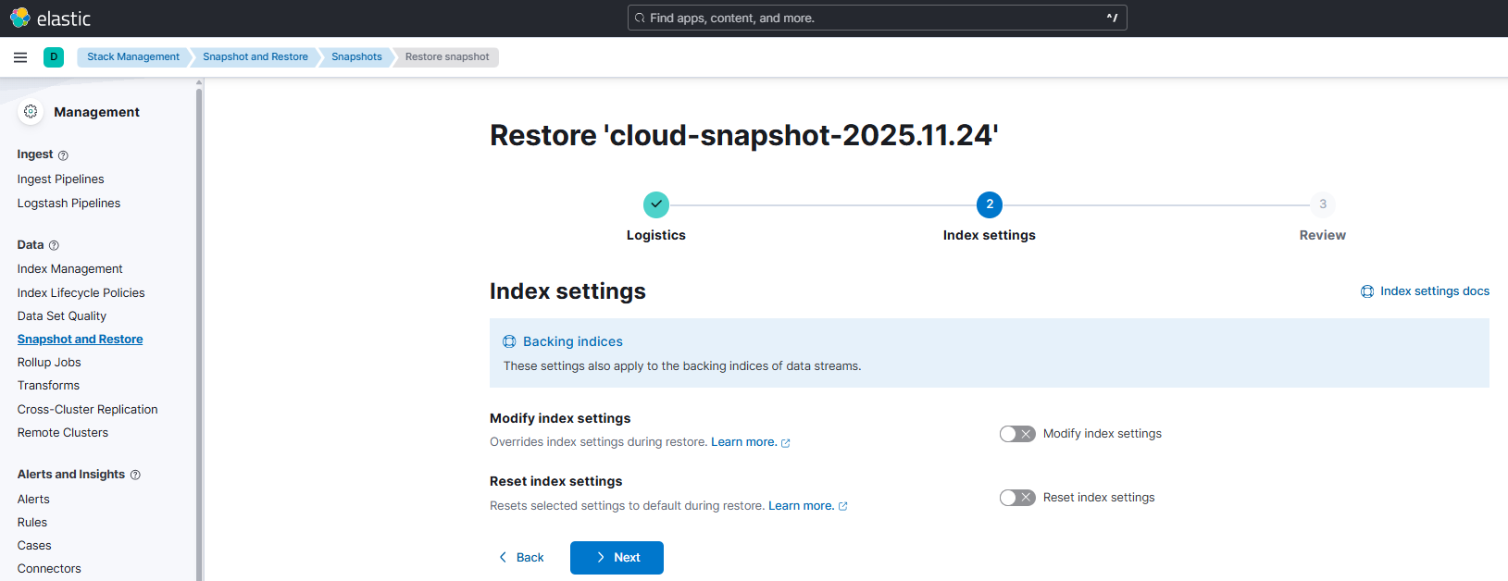Viewport: 1508px width, 581px height.
Task: Open Index Management in sidebar
Action: pos(70,269)
